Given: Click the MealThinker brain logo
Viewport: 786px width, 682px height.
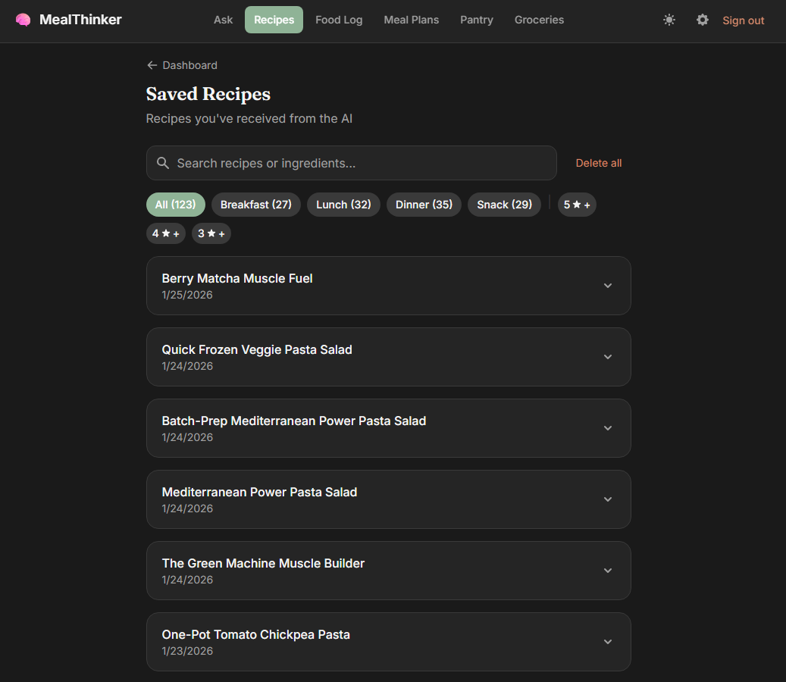Looking at the screenshot, I should pyautogui.click(x=23, y=20).
